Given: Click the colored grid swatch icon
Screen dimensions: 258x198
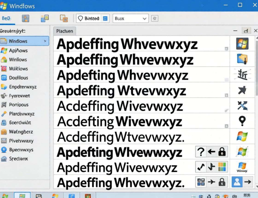Looking at the screenshot, I should click(222, 167).
